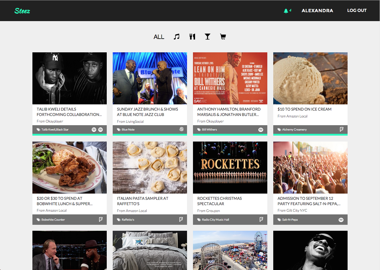Click tag icon beside Radio City Music Hall
The image size is (380, 270).
pos(199,220)
